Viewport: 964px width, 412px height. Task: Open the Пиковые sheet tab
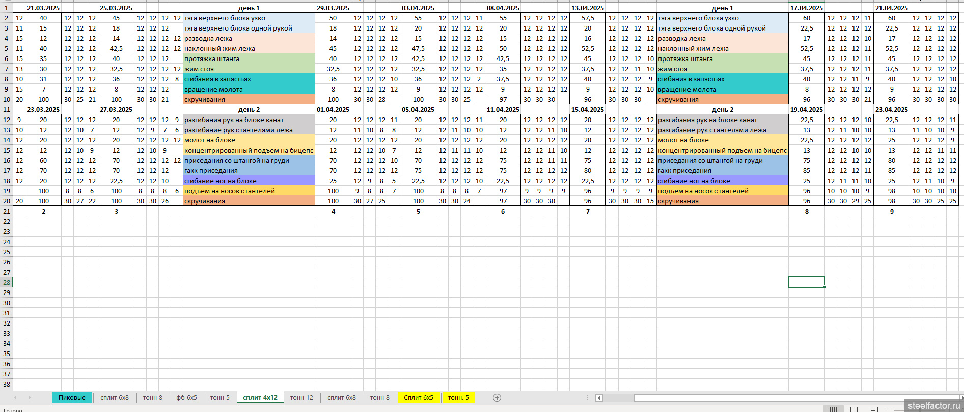[x=72, y=398]
